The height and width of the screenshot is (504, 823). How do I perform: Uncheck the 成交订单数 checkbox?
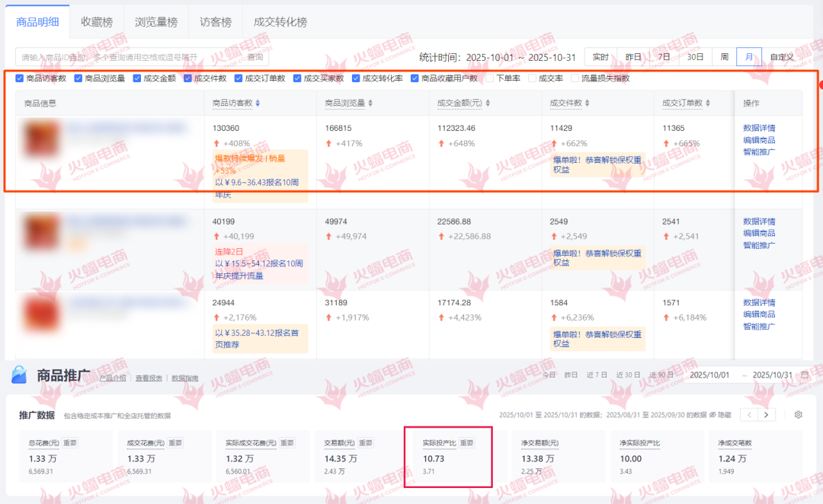tap(239, 78)
